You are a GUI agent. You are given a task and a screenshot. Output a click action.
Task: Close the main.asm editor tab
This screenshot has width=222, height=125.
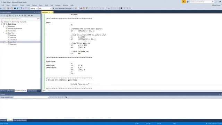(52, 12)
